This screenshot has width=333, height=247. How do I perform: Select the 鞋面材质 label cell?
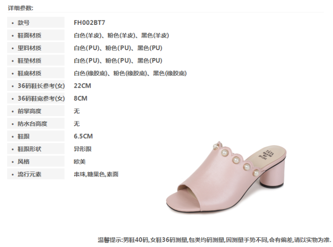click(x=36, y=35)
